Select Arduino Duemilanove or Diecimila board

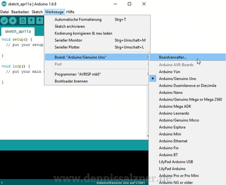pyautogui.click(x=188, y=86)
